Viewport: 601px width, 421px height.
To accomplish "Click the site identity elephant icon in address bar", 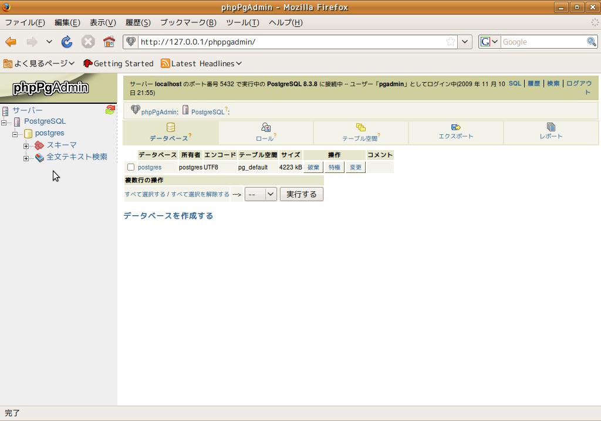I will pos(131,42).
